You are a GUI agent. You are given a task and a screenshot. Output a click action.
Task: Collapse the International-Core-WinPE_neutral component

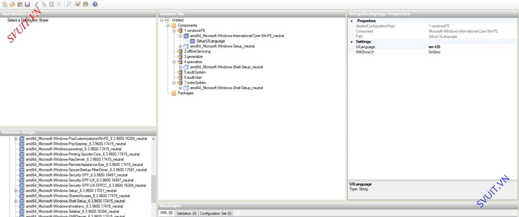(180, 36)
